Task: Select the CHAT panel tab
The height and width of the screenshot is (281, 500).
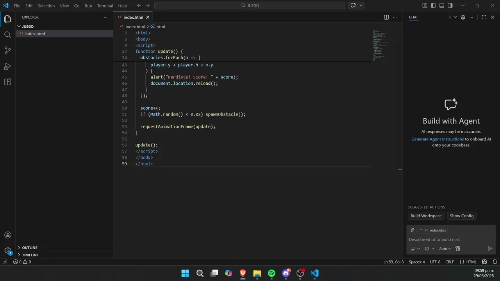Action: pyautogui.click(x=413, y=17)
